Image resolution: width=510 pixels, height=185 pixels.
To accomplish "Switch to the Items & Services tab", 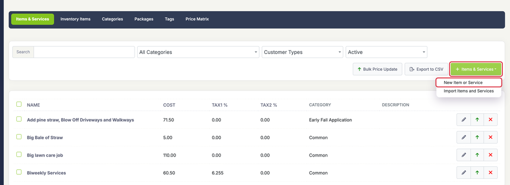I will (x=33, y=19).
